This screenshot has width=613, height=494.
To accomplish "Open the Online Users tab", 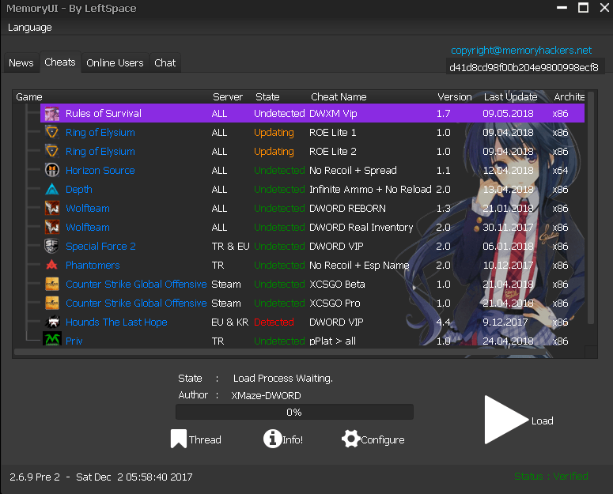I will (x=115, y=63).
